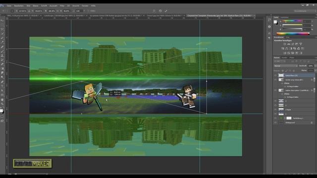Screen dimensions: 317x178
Task: Open the Ebene menu
Action: [x=35, y=5]
